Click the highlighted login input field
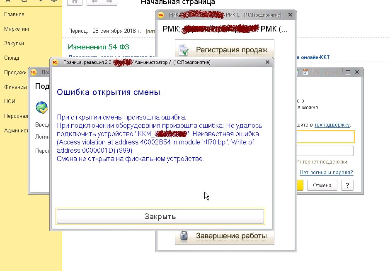 [x=326, y=137]
